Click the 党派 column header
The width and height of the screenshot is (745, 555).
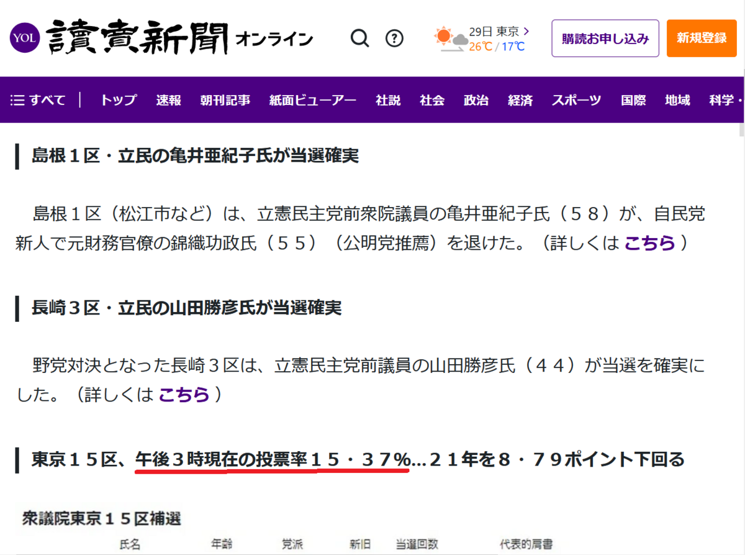coord(292,544)
